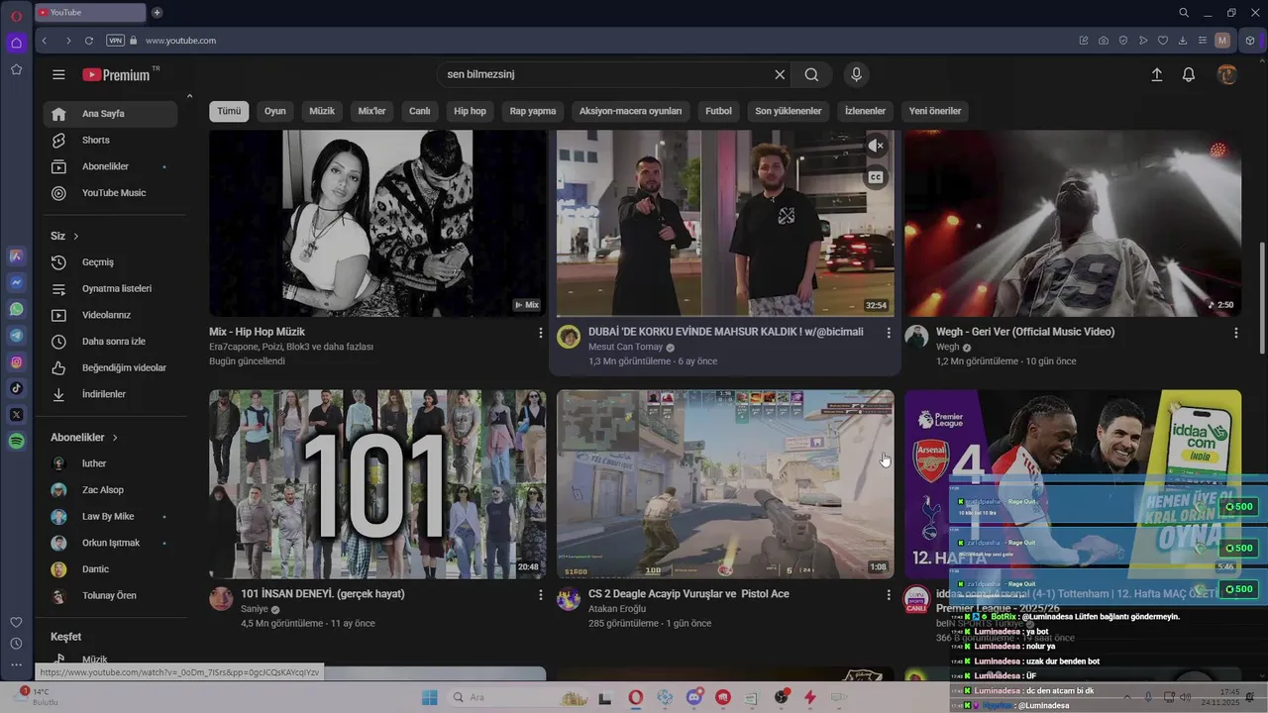Select the 'Rap yapma' chip
This screenshot has width=1268, height=713.
pyautogui.click(x=533, y=111)
